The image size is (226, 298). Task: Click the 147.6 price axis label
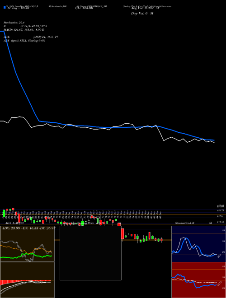[220, 216]
